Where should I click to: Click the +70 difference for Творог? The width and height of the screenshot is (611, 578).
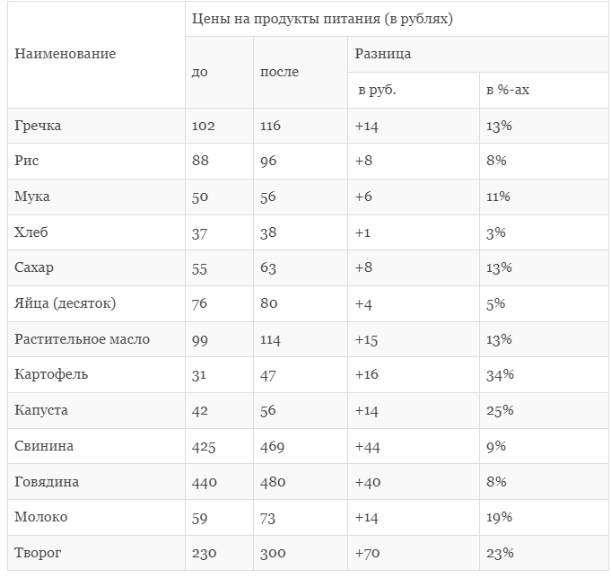coord(367,553)
